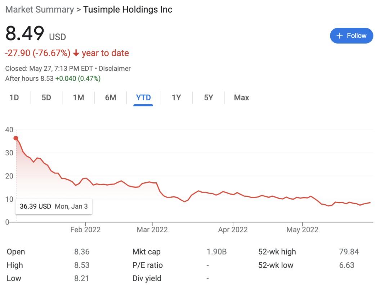Click the red Jan 3 data point
Screen dimensions: 389x287
16,138
